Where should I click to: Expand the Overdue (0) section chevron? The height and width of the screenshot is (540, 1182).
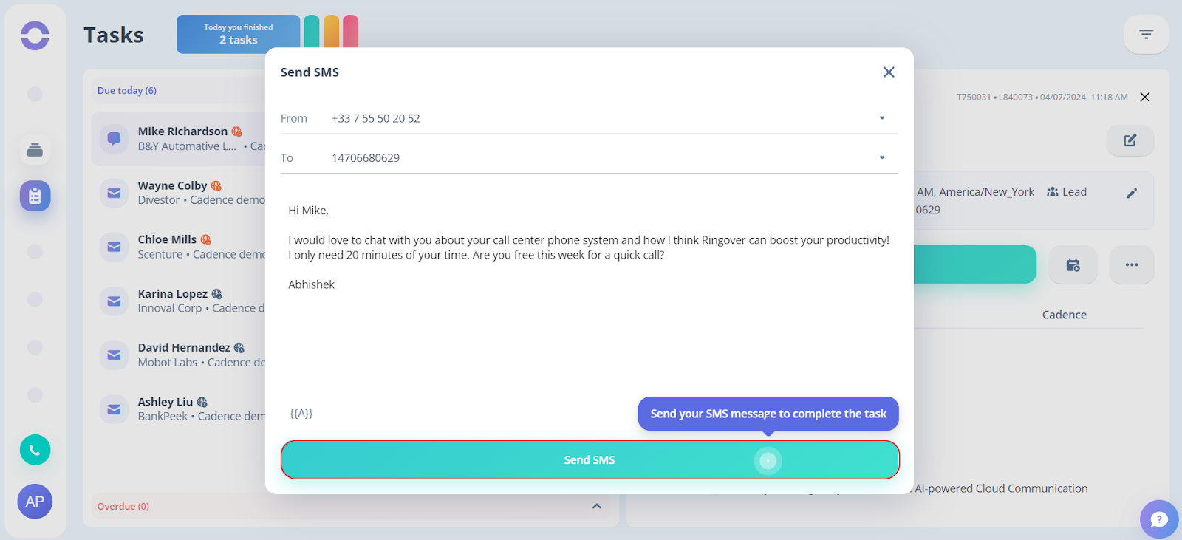[597, 506]
